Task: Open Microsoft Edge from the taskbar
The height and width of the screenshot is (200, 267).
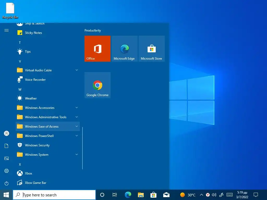Action: tap(128, 195)
